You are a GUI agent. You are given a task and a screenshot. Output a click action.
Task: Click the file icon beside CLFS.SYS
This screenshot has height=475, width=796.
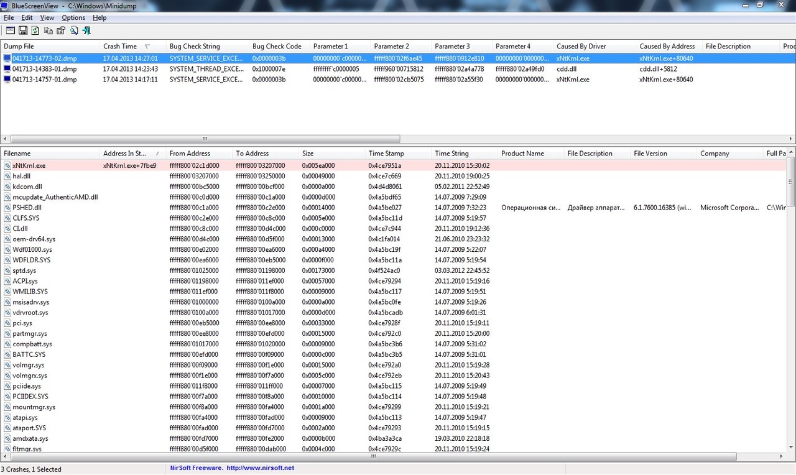pyautogui.click(x=7, y=218)
